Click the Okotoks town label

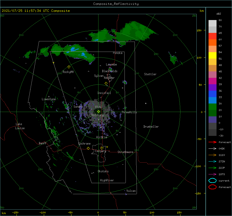pos(103,171)
